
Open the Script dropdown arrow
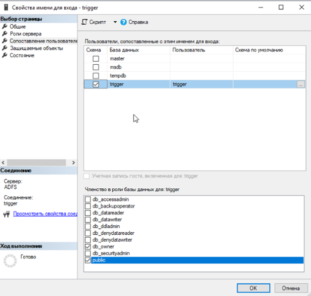[x=115, y=22]
